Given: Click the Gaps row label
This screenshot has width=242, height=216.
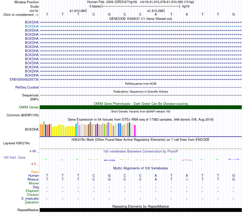Looking at the screenshot, I should pos(35,172).
